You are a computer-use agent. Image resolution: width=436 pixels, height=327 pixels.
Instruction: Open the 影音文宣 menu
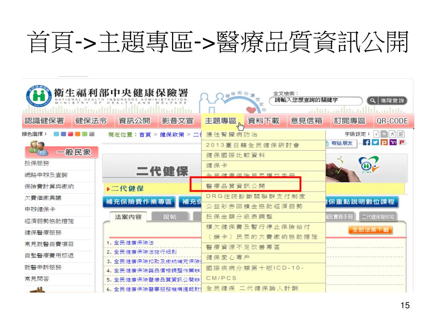pyautogui.click(x=178, y=120)
